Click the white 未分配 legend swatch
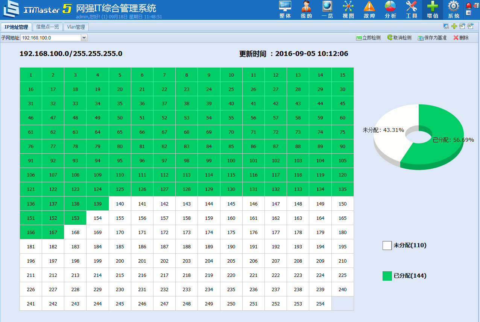480x322 pixels. (387, 245)
